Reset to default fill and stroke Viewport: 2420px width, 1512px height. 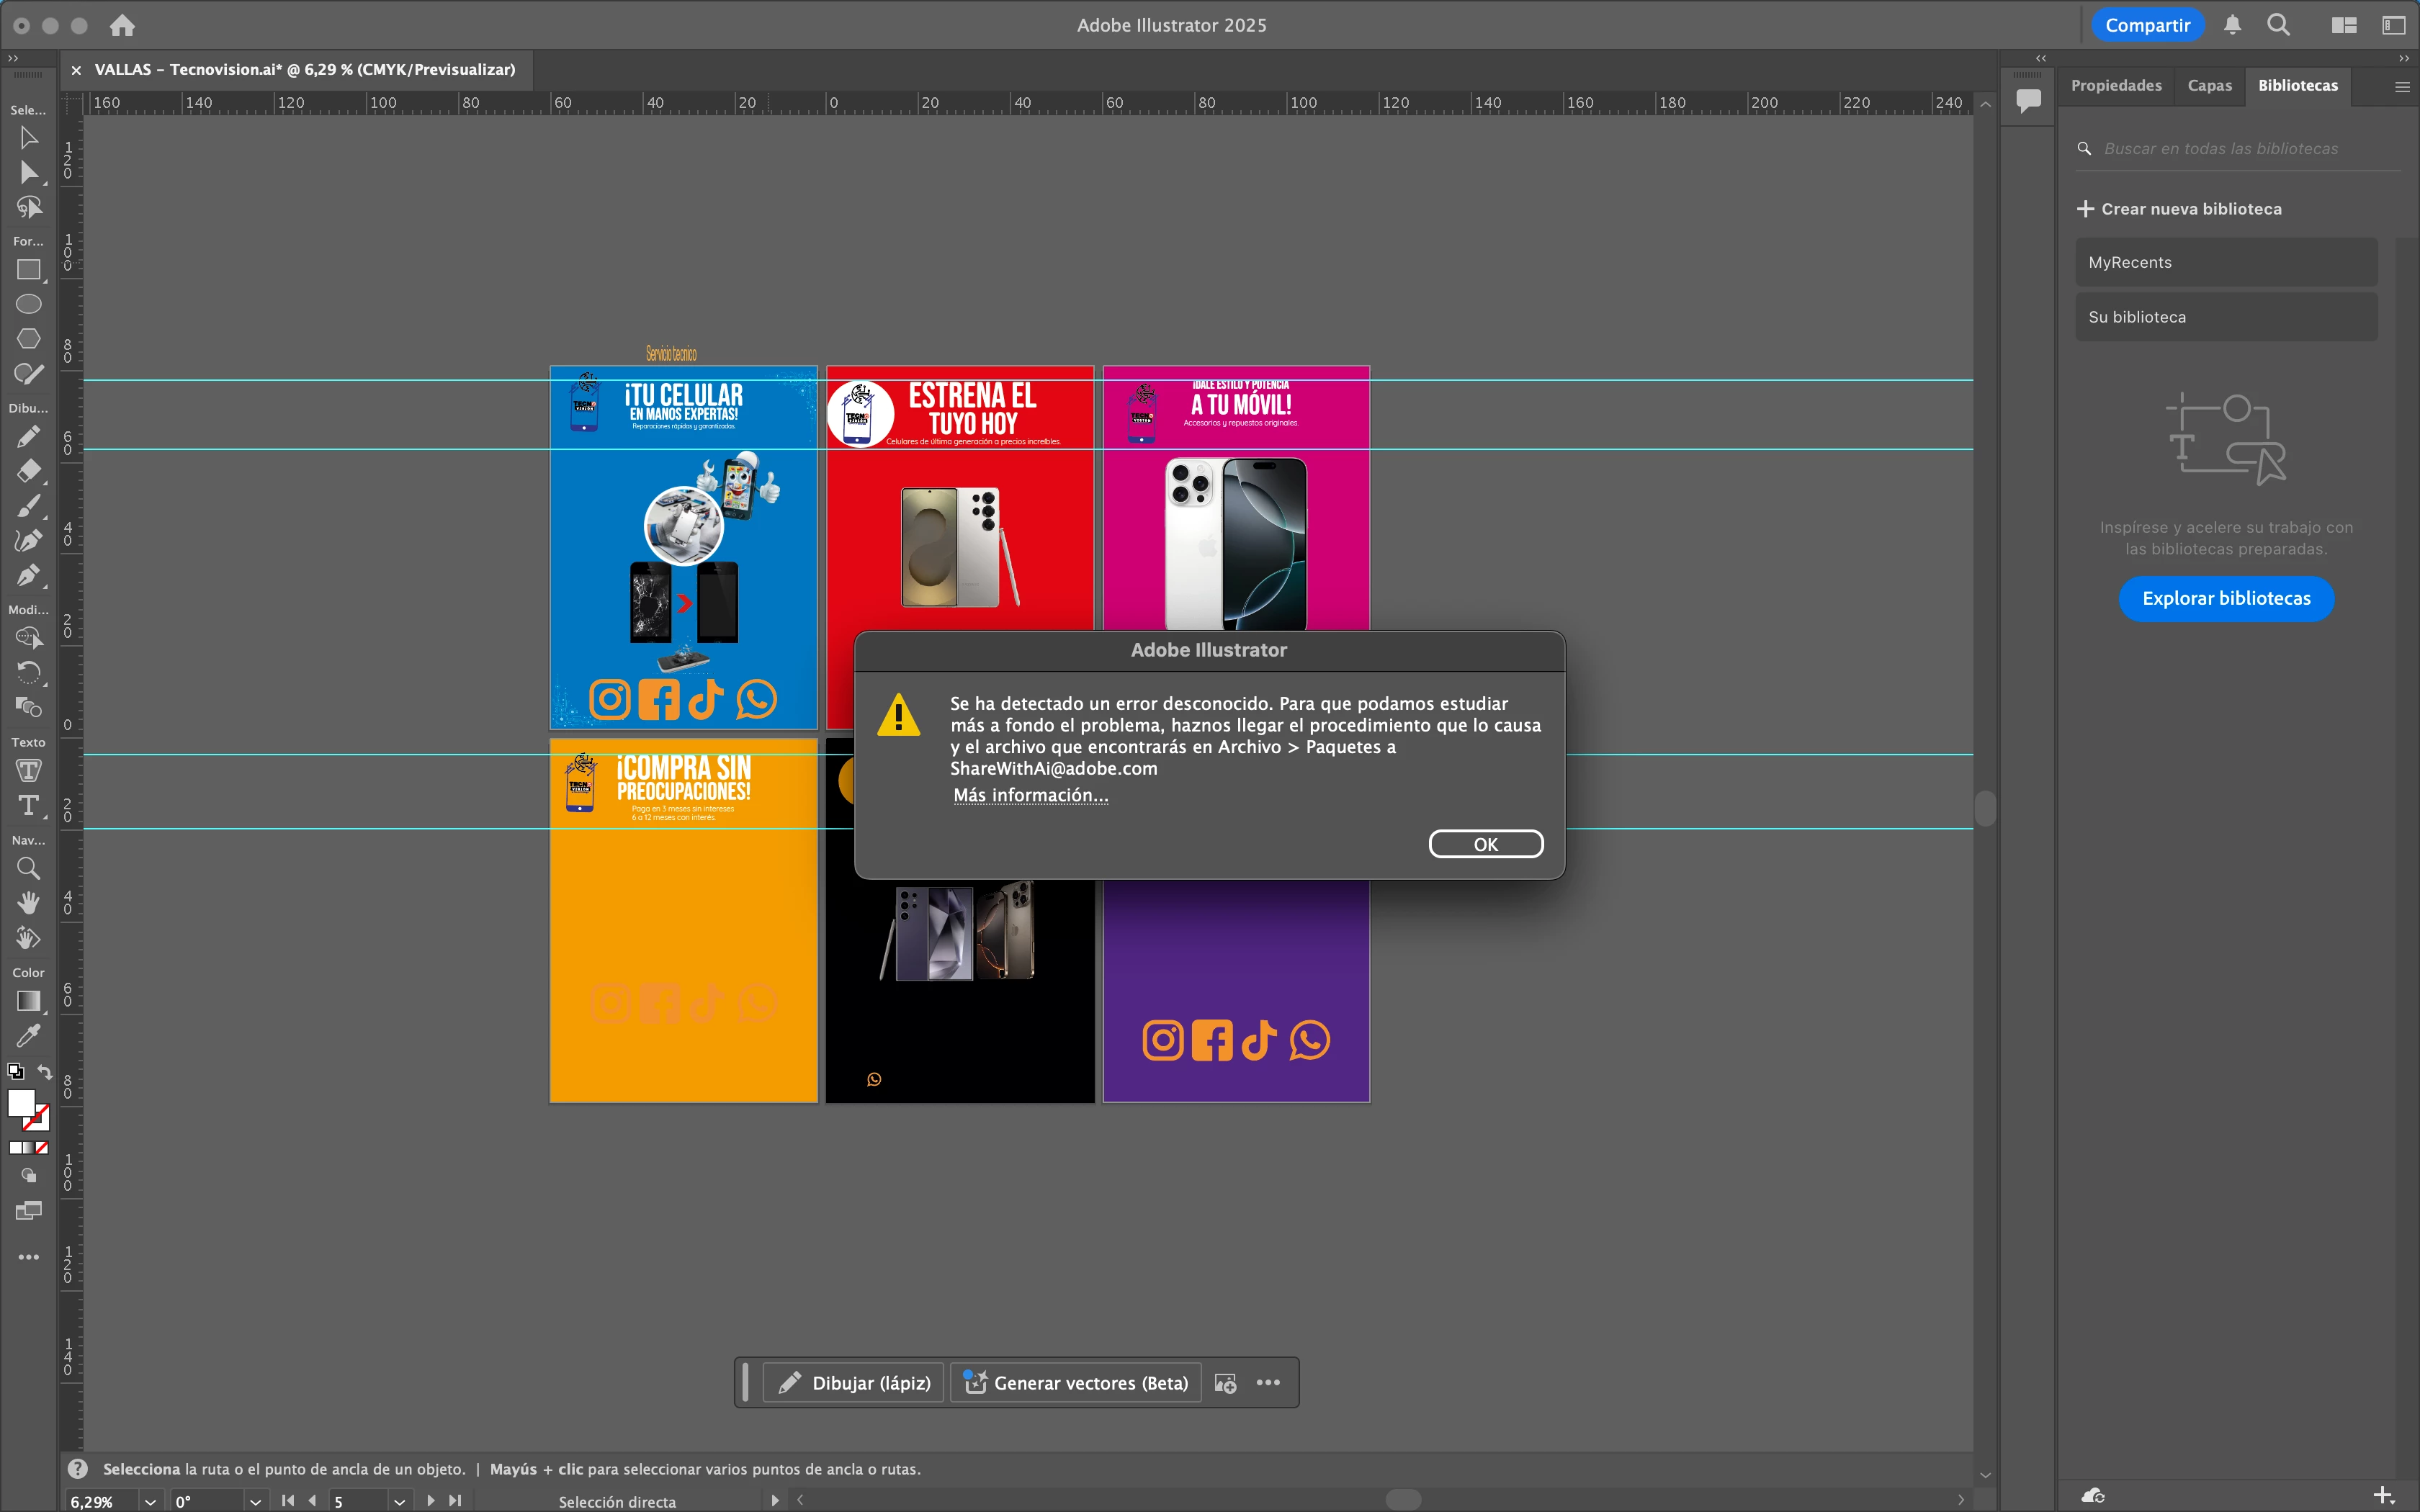tap(15, 1071)
